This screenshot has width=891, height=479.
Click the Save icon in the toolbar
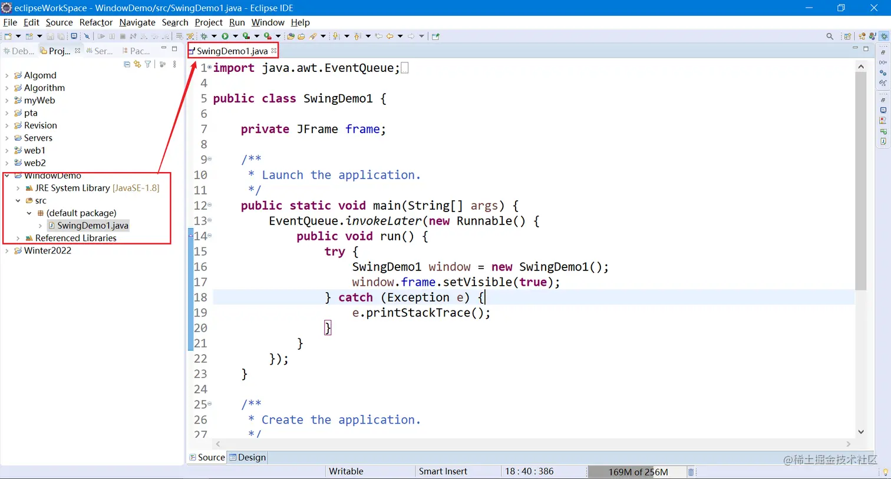50,36
